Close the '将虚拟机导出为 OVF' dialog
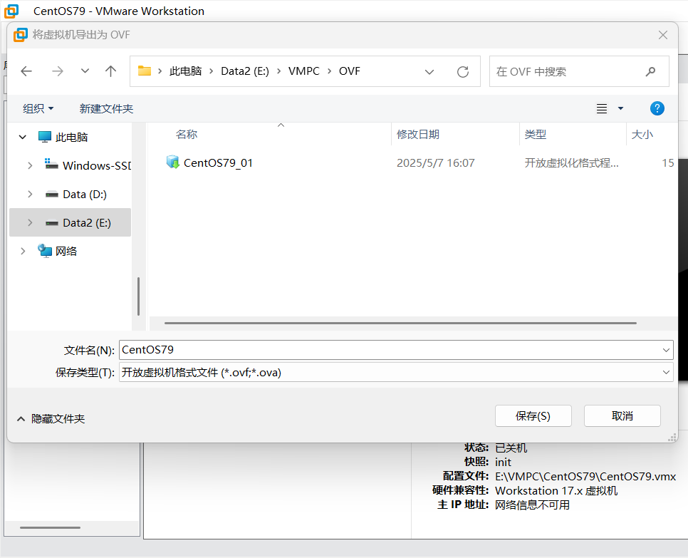The width and height of the screenshot is (688, 558). (663, 35)
